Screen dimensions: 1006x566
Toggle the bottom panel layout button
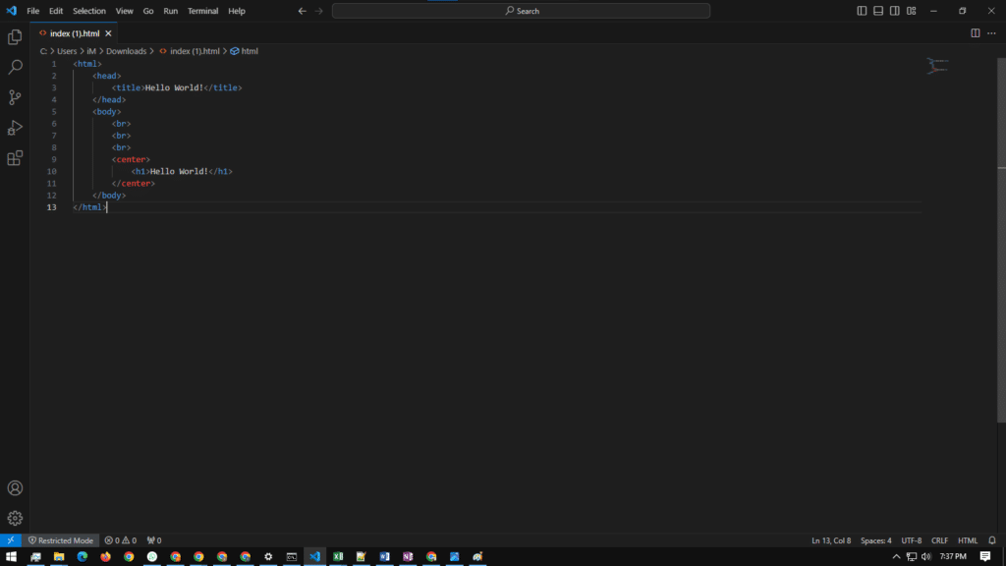(x=878, y=11)
